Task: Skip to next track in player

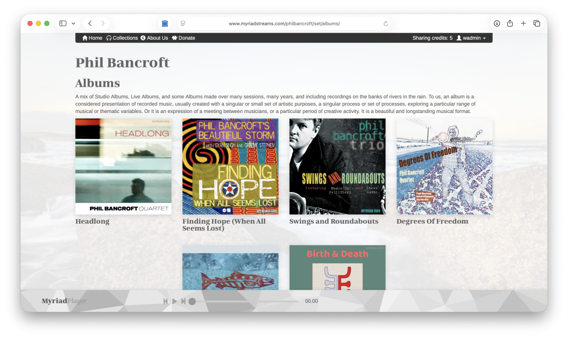Action: tap(184, 301)
